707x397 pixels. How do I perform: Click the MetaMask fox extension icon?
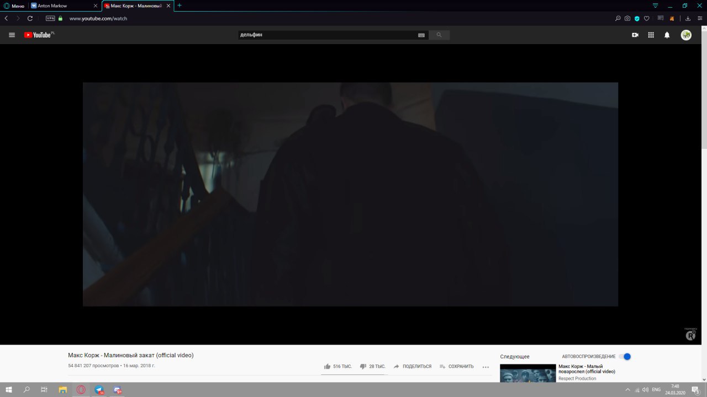click(672, 18)
